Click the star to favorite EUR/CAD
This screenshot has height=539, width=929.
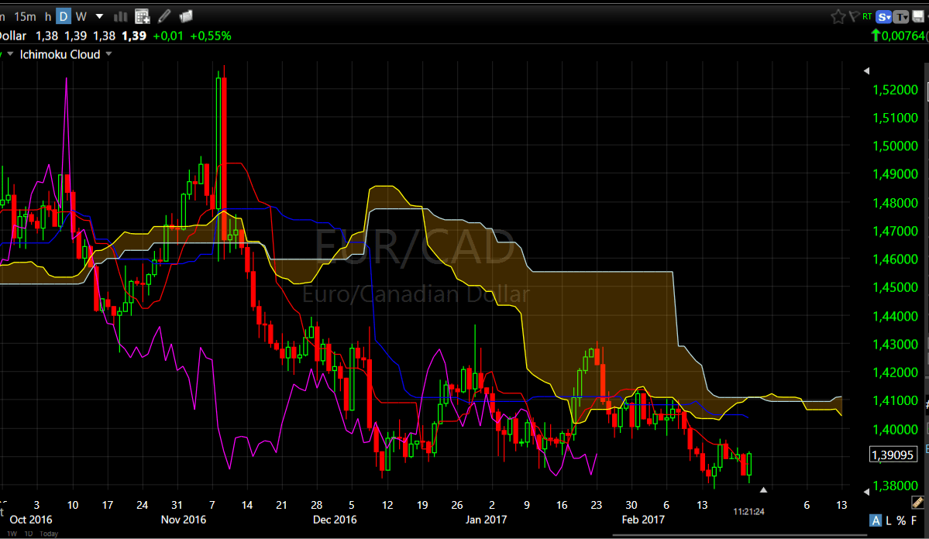tap(839, 16)
